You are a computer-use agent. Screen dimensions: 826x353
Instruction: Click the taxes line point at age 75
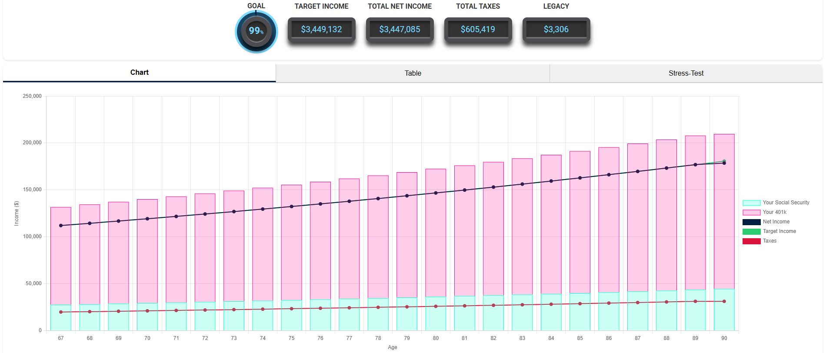(291, 309)
